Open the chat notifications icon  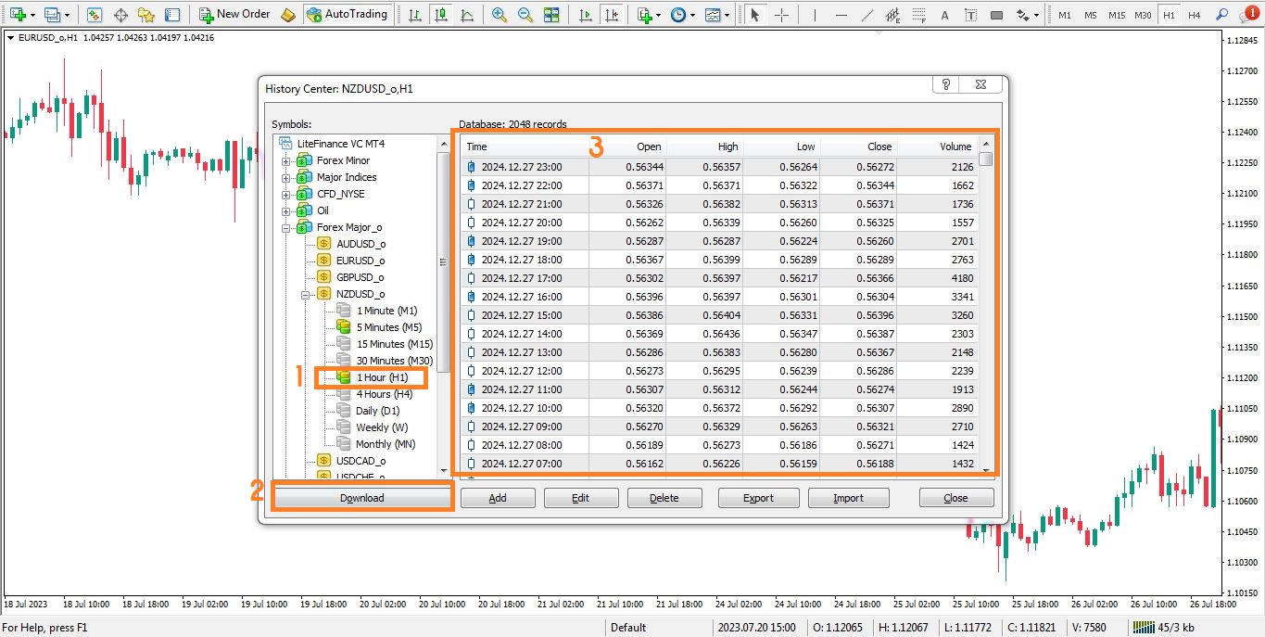tap(1247, 15)
